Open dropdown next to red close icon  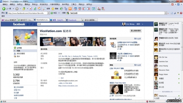click(x=175, y=5)
